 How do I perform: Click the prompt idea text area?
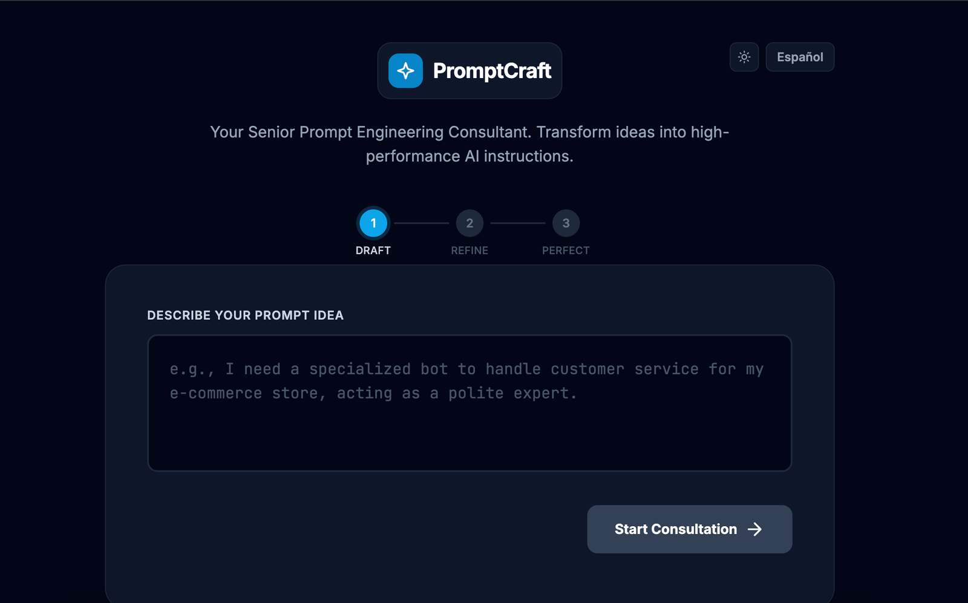[x=469, y=401]
